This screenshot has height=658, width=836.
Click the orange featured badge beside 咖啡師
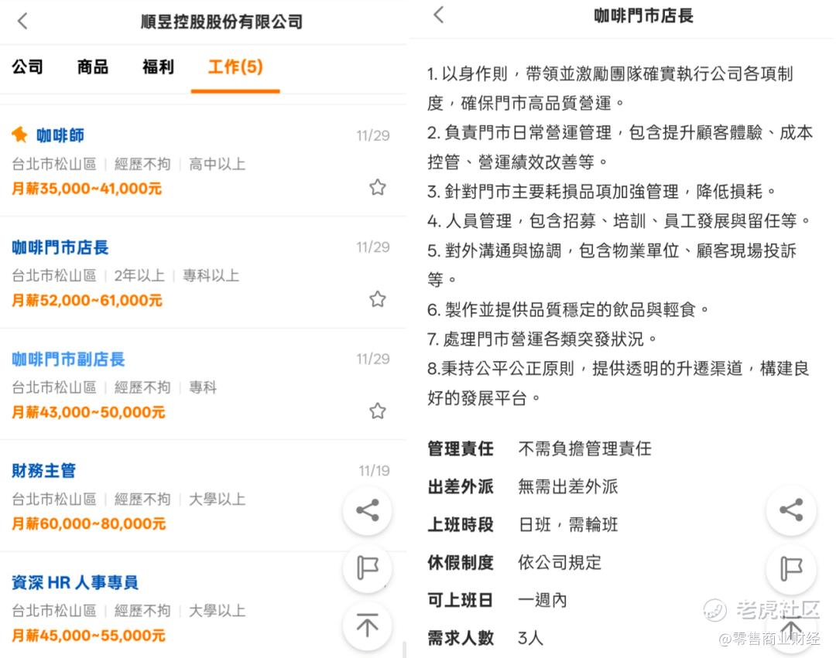pos(19,135)
